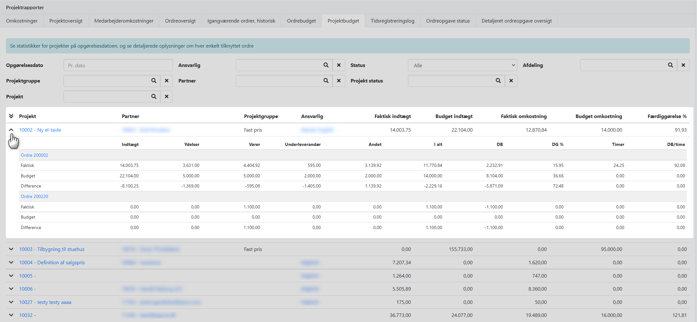
Task: Click Fast pris in 10003 row
Action: (x=253, y=249)
